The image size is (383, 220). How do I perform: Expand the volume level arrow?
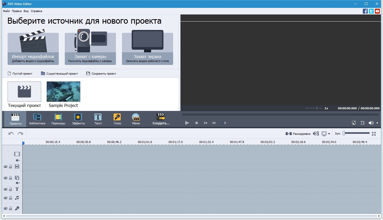377,123
